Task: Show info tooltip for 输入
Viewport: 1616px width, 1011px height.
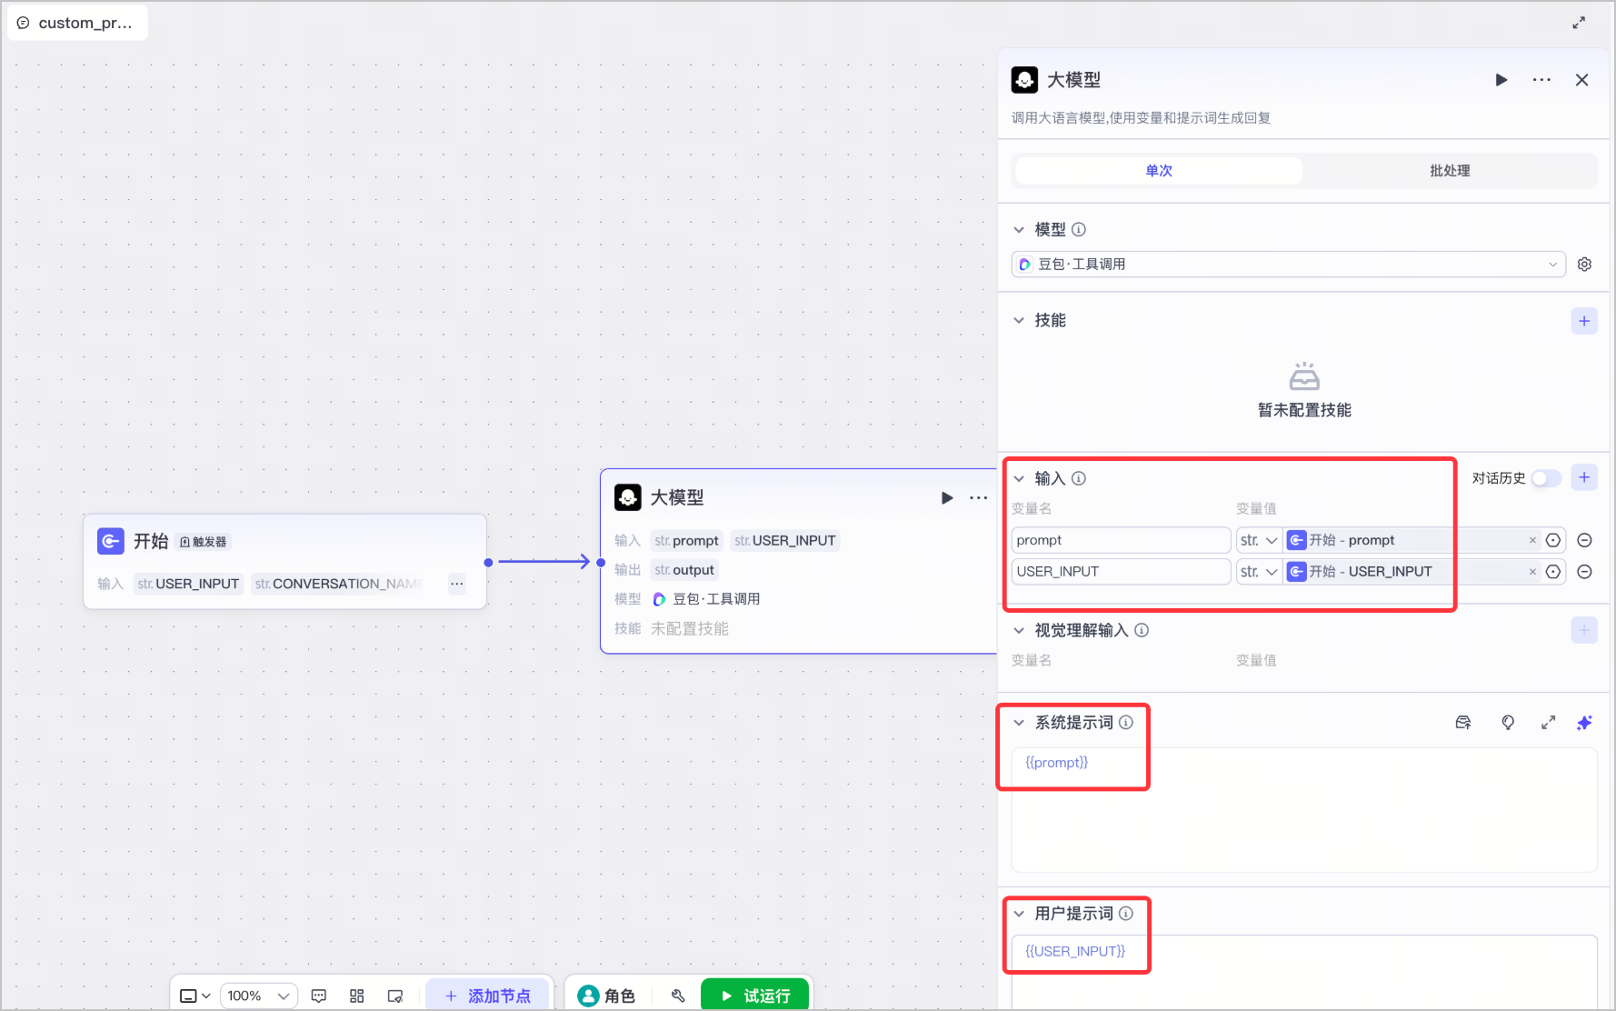Action: pos(1079,478)
